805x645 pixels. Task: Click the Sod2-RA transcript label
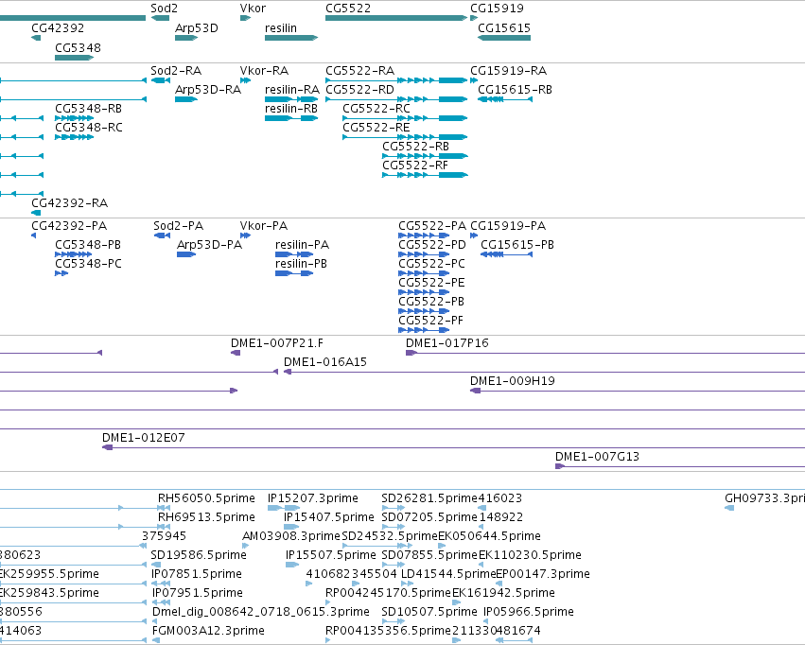[176, 70]
